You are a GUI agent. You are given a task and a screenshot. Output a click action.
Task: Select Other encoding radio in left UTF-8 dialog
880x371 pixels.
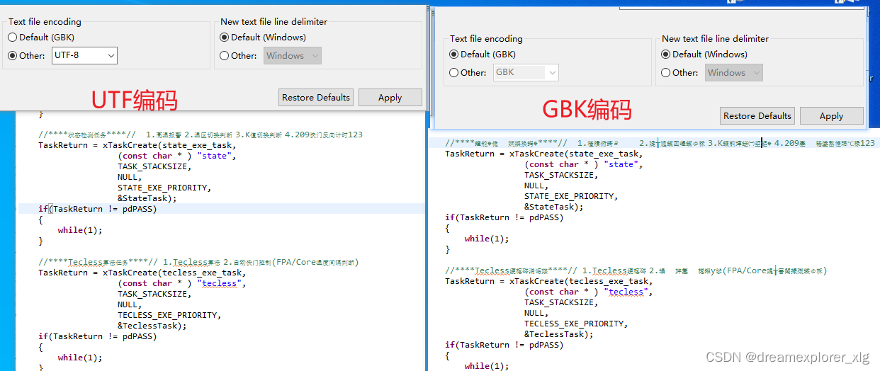(x=13, y=56)
